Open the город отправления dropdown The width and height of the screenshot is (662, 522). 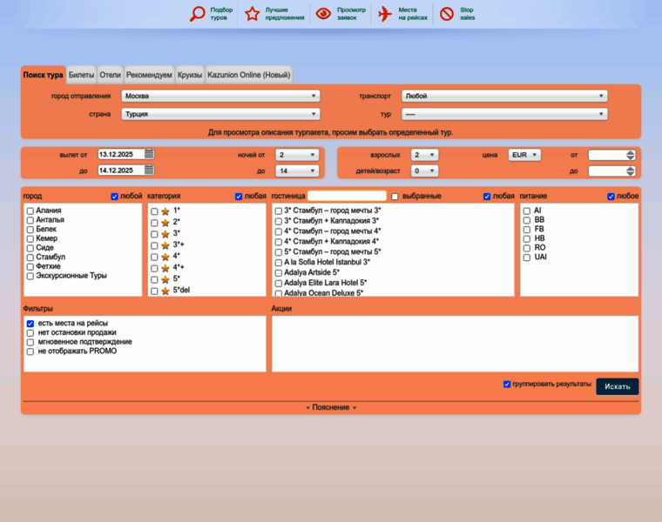click(x=220, y=96)
